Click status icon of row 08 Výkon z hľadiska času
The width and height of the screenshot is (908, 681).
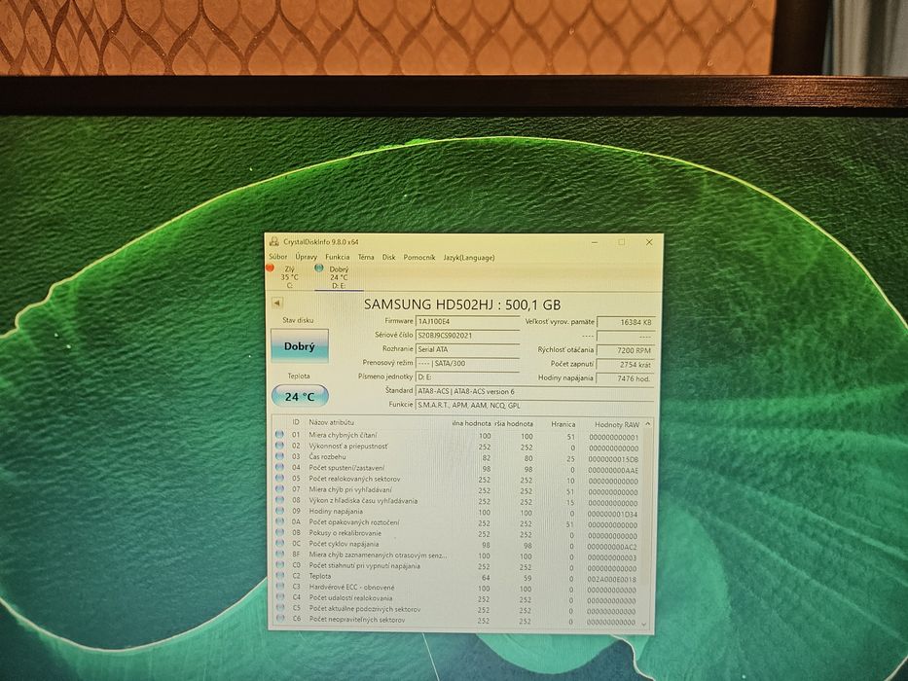pyautogui.click(x=279, y=500)
